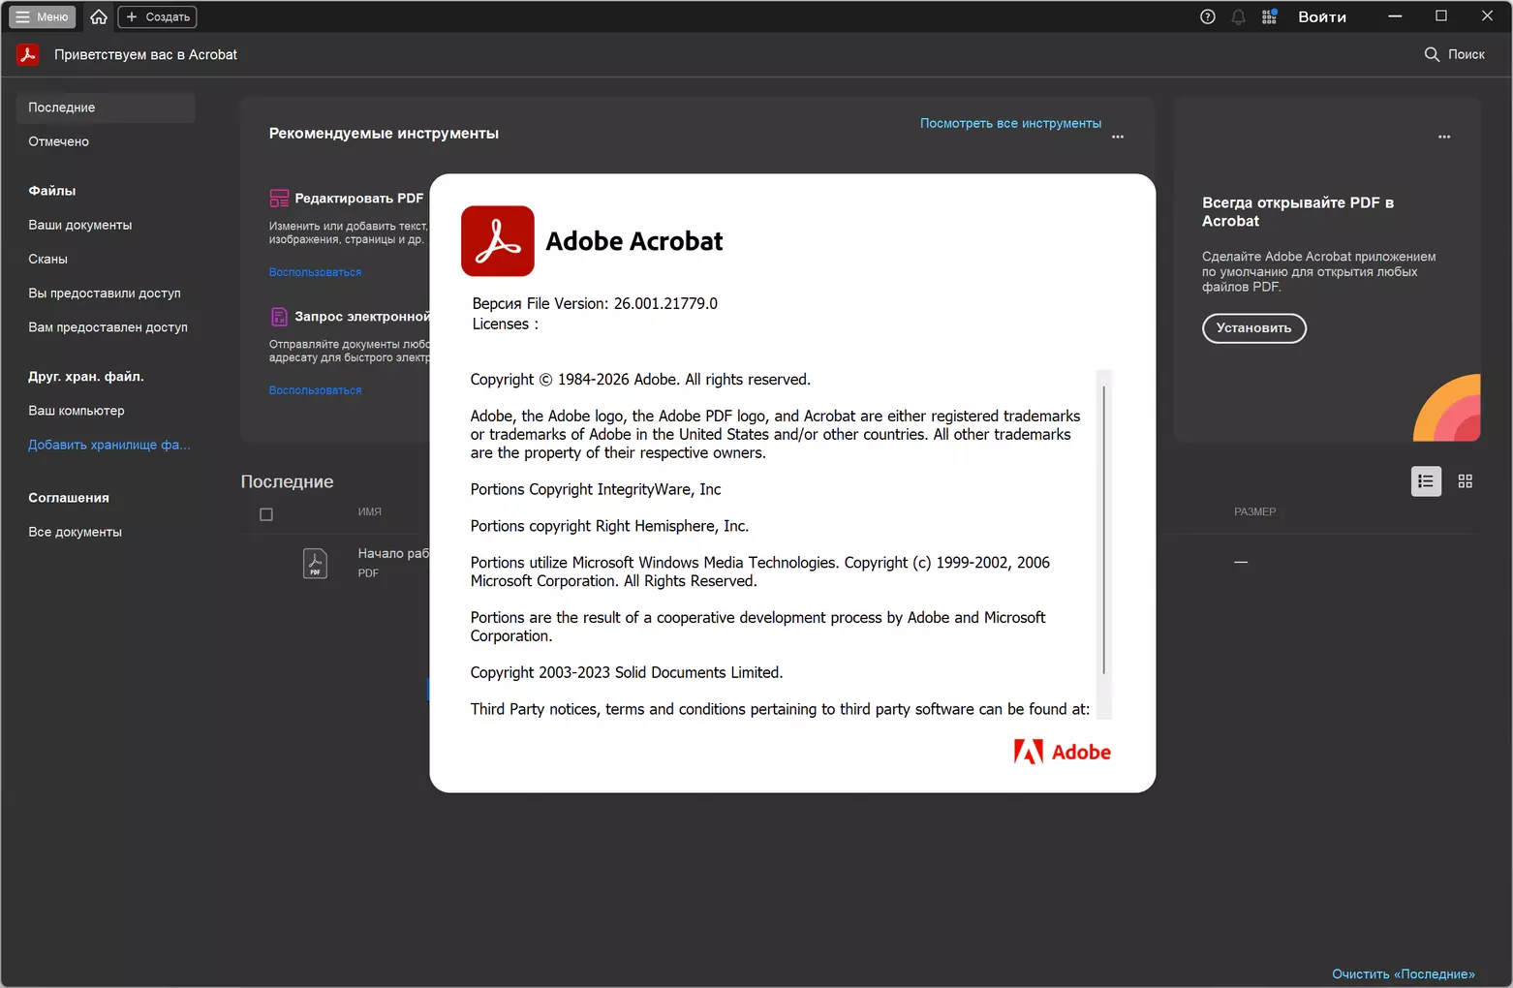This screenshot has height=988, width=1513.
Task: Click Очистить «Последние» link
Action: tap(1404, 973)
